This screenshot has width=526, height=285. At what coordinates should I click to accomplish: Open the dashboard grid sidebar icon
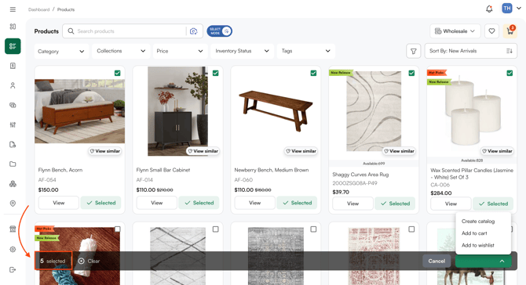(x=13, y=27)
